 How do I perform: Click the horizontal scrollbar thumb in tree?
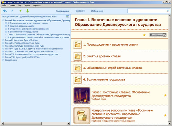click(x=23, y=123)
